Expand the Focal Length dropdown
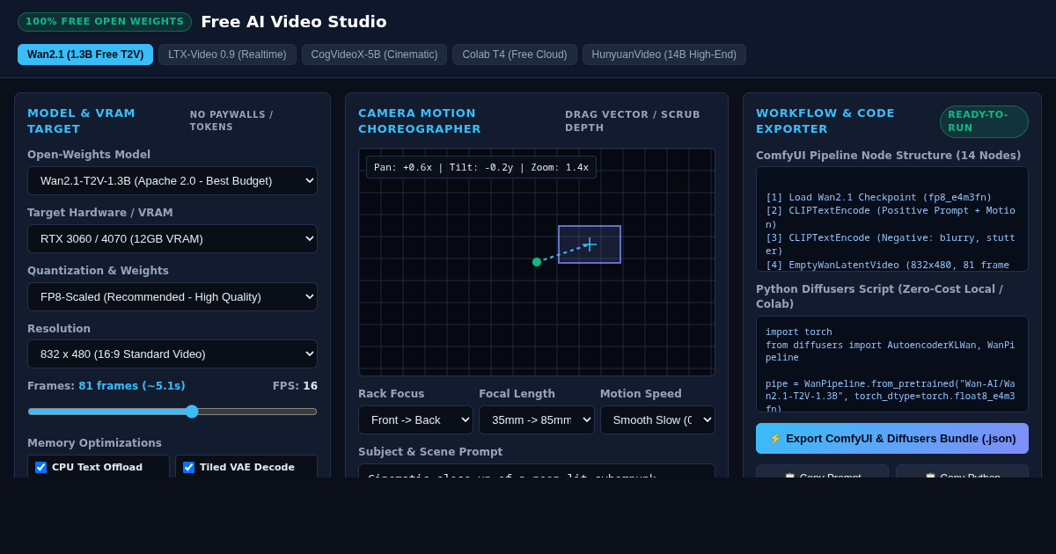 point(537,419)
